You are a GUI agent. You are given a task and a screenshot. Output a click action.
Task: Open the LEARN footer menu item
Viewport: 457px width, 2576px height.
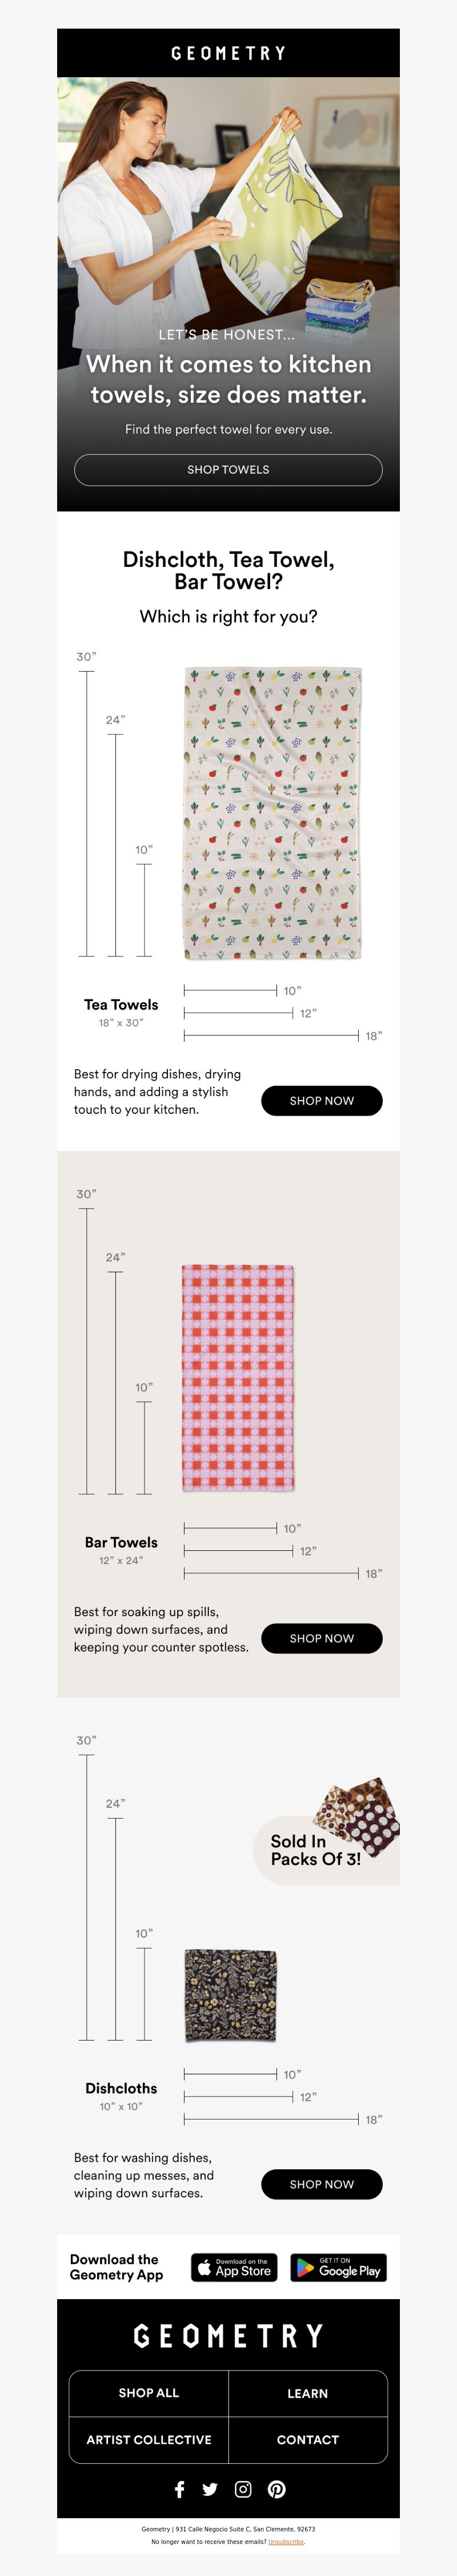pyautogui.click(x=307, y=2393)
